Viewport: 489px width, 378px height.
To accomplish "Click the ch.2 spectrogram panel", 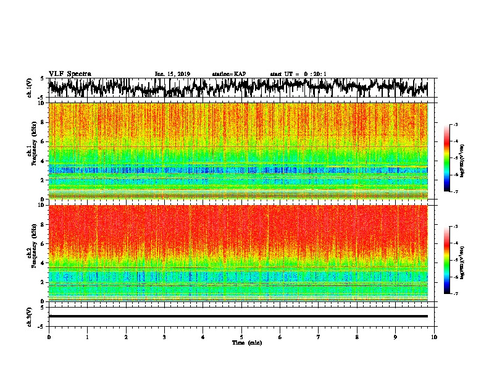I will click(238, 253).
